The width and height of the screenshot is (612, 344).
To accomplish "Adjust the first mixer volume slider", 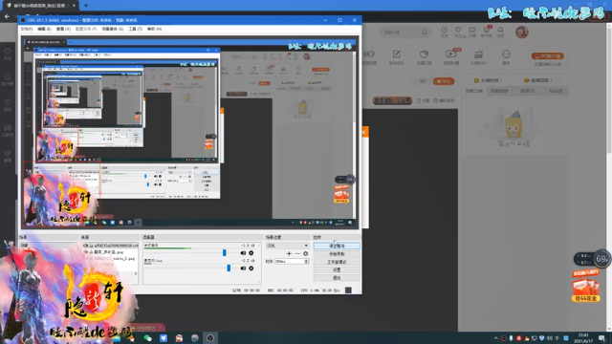I will click(x=225, y=253).
